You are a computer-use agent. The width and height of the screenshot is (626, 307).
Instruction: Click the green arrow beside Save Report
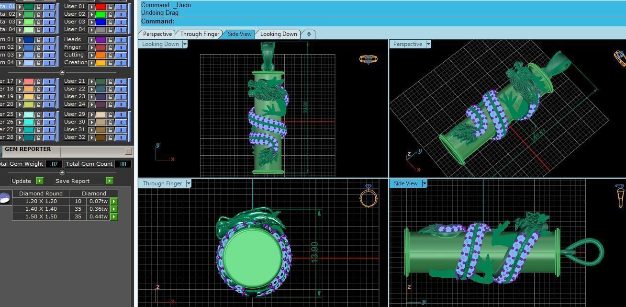pyautogui.click(x=109, y=181)
